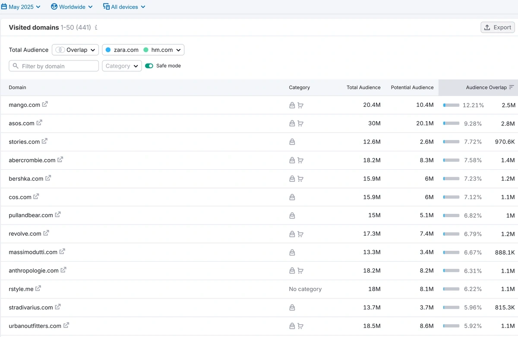
Task: Open external link icon next to mango.com
Action: click(x=45, y=104)
